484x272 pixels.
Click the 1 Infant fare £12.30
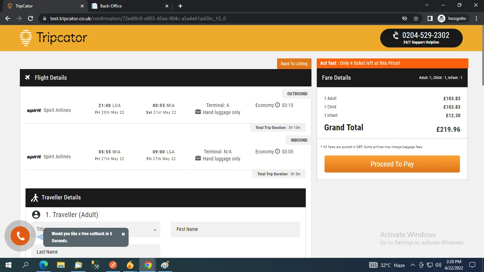(x=453, y=115)
